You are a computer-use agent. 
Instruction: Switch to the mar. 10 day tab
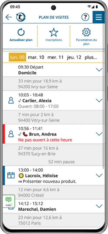tap(36, 57)
